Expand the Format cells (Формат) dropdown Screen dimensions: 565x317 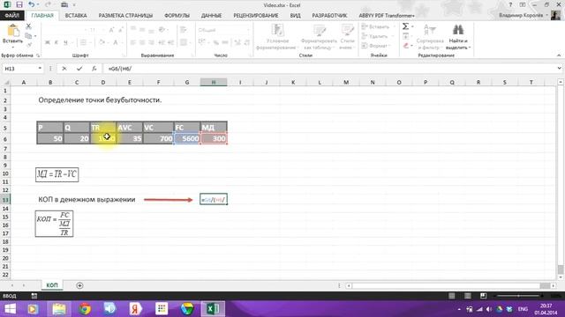click(390, 46)
